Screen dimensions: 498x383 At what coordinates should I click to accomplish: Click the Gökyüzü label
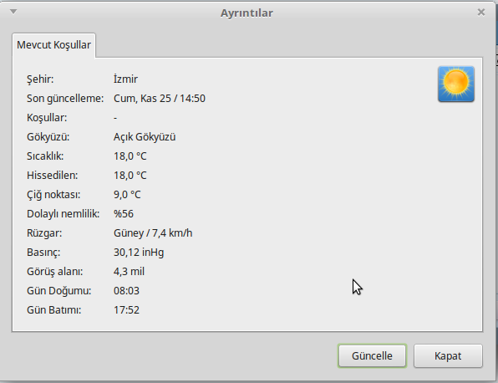click(48, 137)
